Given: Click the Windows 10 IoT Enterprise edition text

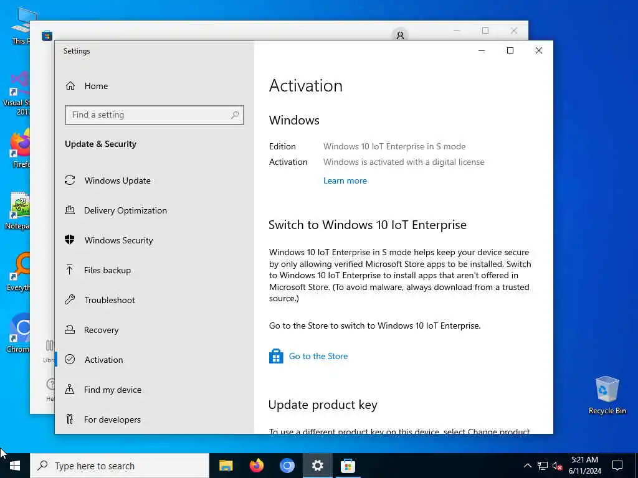Looking at the screenshot, I should (394, 146).
